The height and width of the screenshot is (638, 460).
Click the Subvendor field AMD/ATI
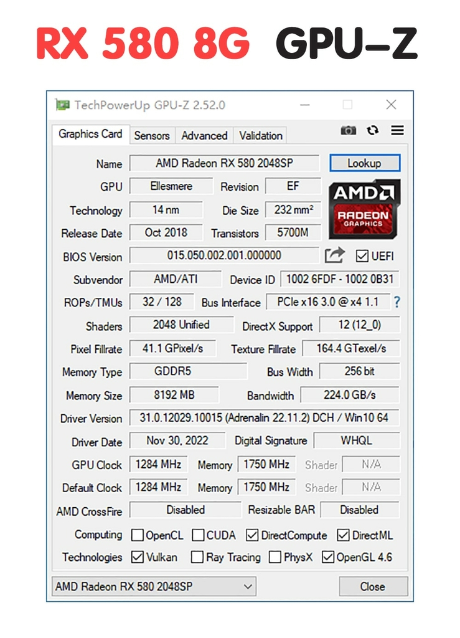pos(176,279)
